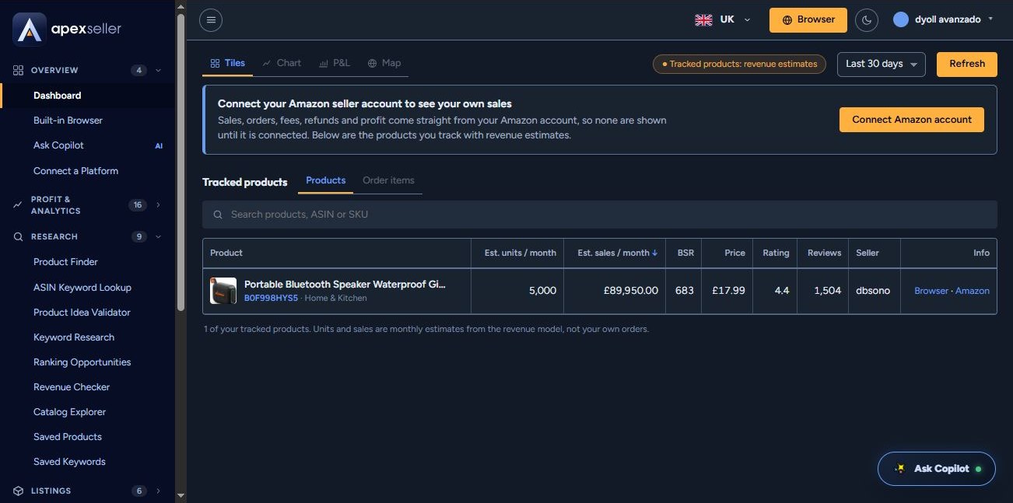Click the Bluetooth speaker product thumbnail
The height and width of the screenshot is (503, 1013).
(223, 291)
